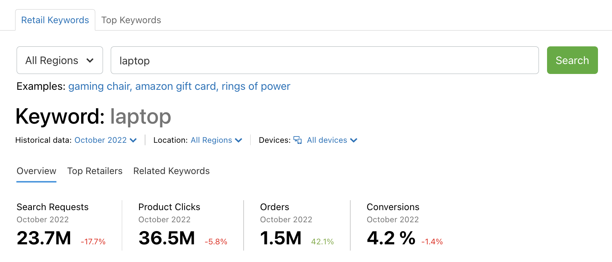
Task: Click the chevron next to October 2022
Action: 133,140
